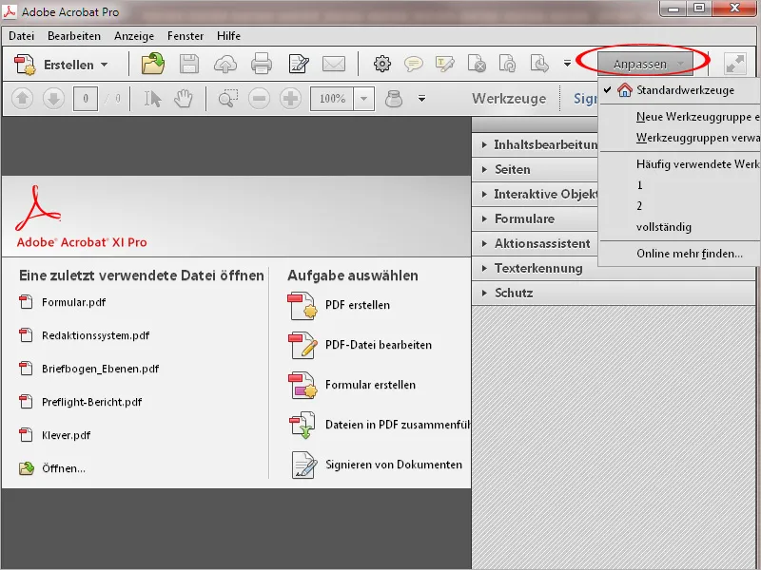Click the 100% zoom value field

click(x=332, y=99)
